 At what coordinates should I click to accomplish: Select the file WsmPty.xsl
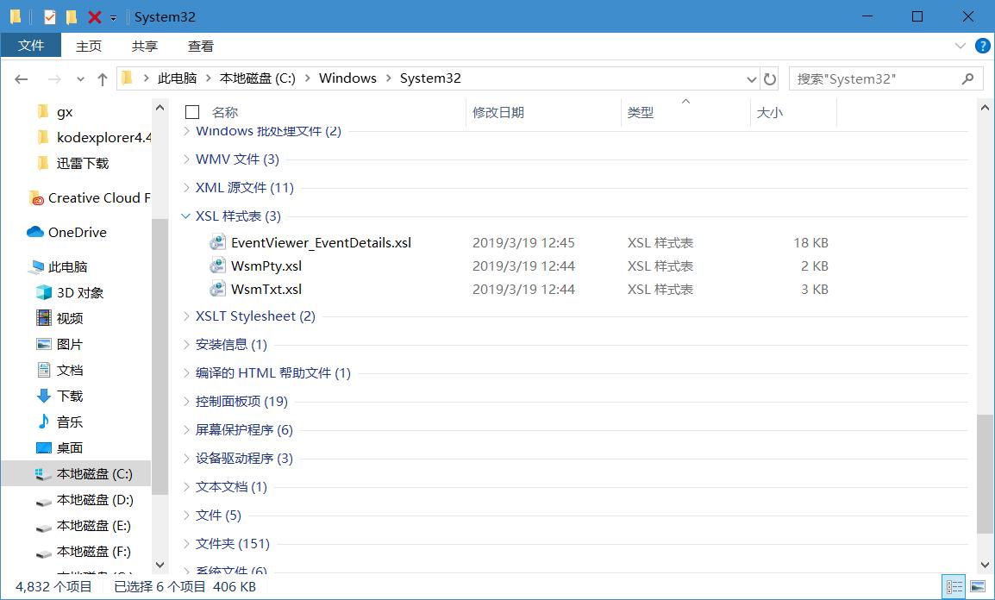266,266
